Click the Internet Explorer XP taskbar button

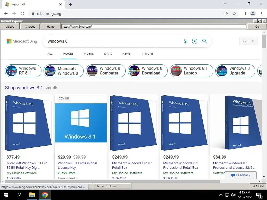112,186
